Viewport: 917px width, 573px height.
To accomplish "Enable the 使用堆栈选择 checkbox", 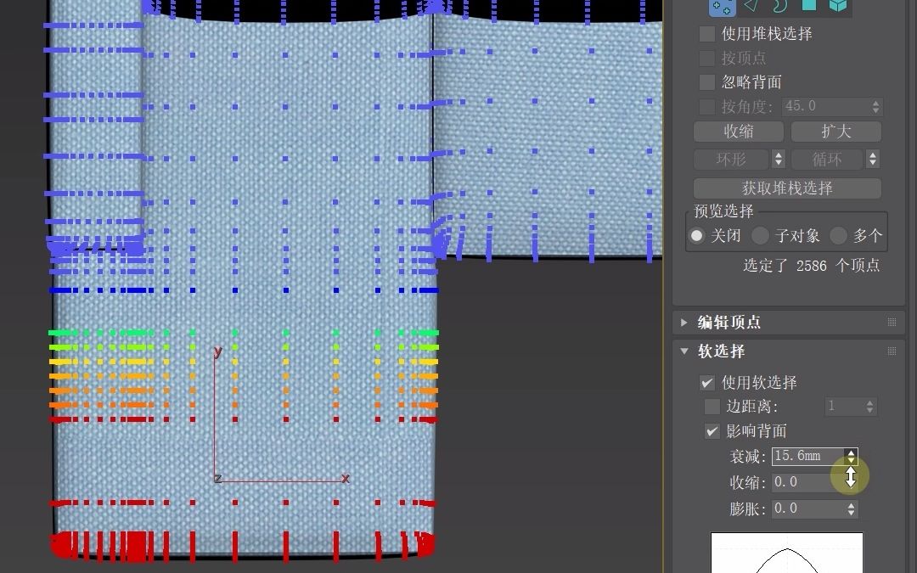I will [x=706, y=33].
